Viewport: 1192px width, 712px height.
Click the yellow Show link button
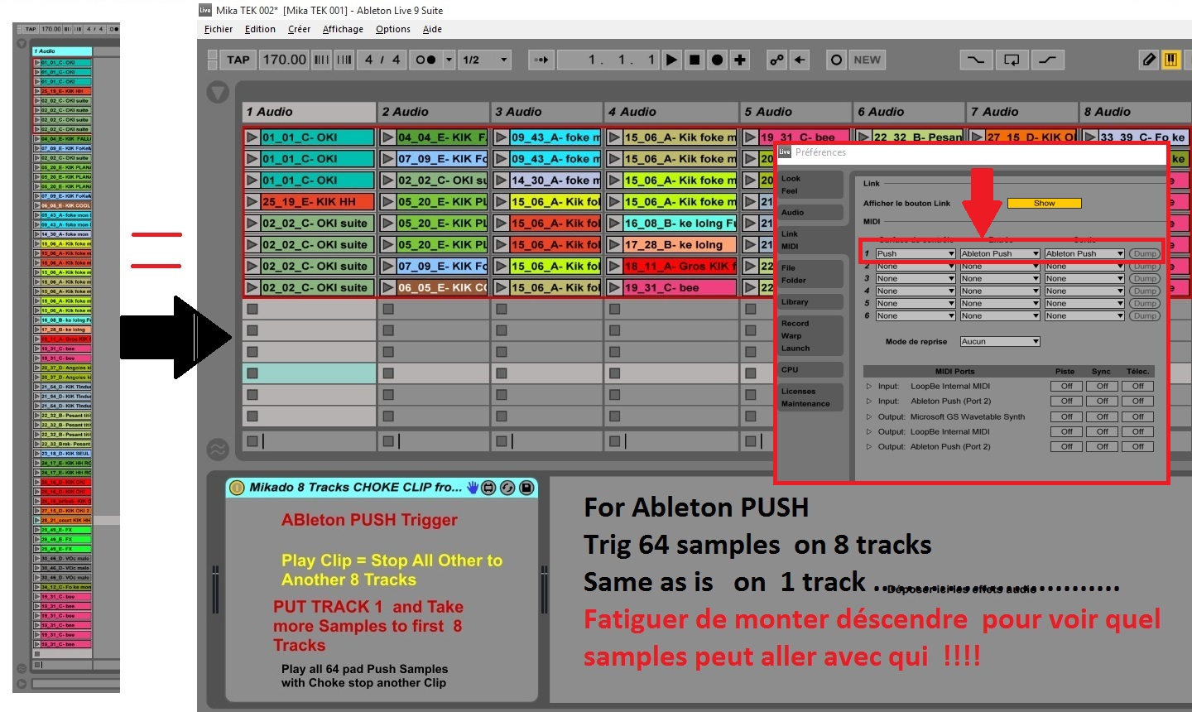(x=1044, y=204)
